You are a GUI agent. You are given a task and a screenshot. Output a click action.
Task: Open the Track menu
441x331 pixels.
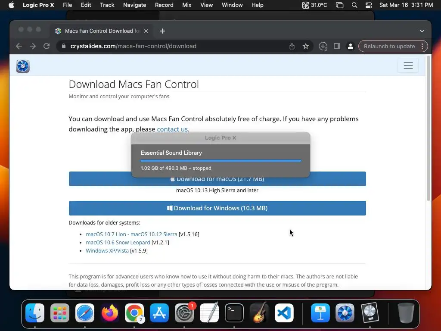107,5
